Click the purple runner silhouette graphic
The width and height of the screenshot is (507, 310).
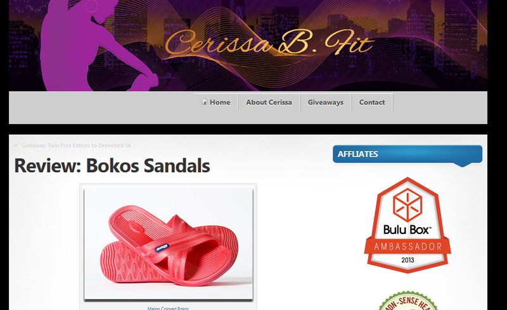tap(97, 46)
